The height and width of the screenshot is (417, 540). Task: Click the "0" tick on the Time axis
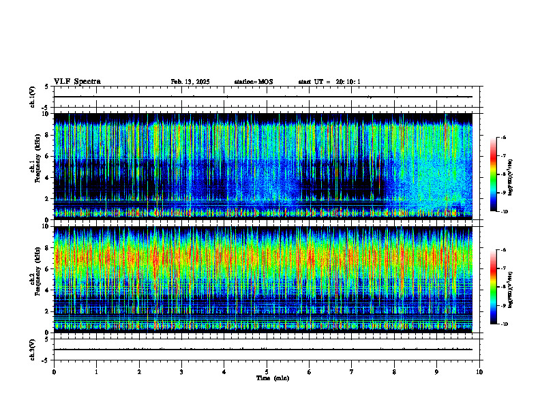(54, 372)
